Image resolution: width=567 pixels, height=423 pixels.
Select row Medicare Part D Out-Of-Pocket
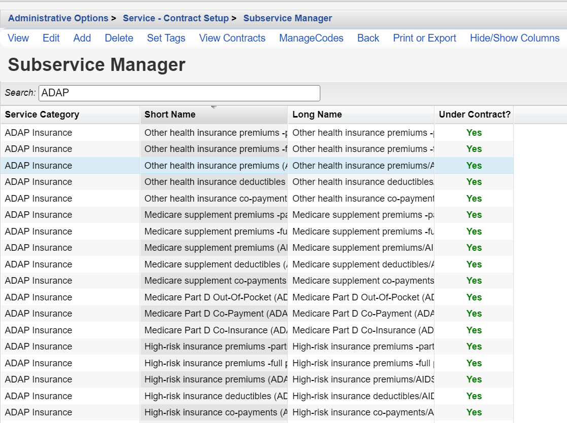257,297
